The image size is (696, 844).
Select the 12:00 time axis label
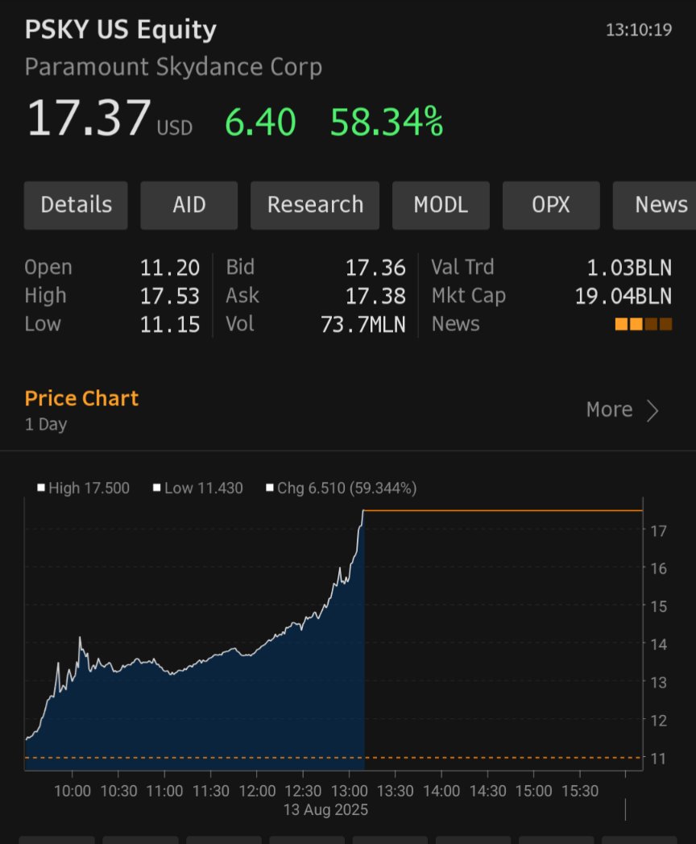click(257, 791)
